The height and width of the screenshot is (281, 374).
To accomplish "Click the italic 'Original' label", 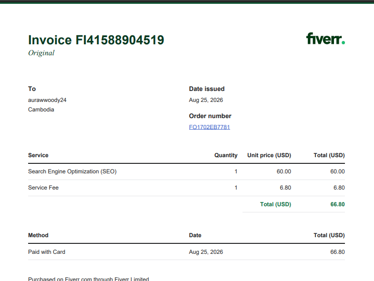I will 41,53.
